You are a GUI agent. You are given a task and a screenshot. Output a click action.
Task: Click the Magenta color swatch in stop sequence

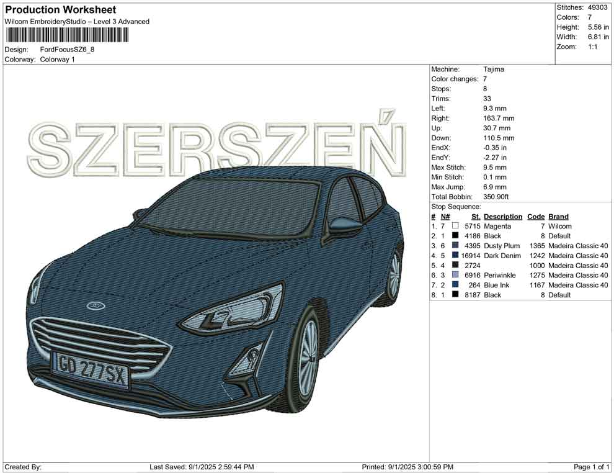(455, 227)
